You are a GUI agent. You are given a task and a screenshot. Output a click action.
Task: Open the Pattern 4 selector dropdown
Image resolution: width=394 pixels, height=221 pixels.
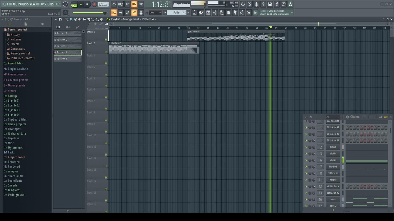tap(165, 13)
